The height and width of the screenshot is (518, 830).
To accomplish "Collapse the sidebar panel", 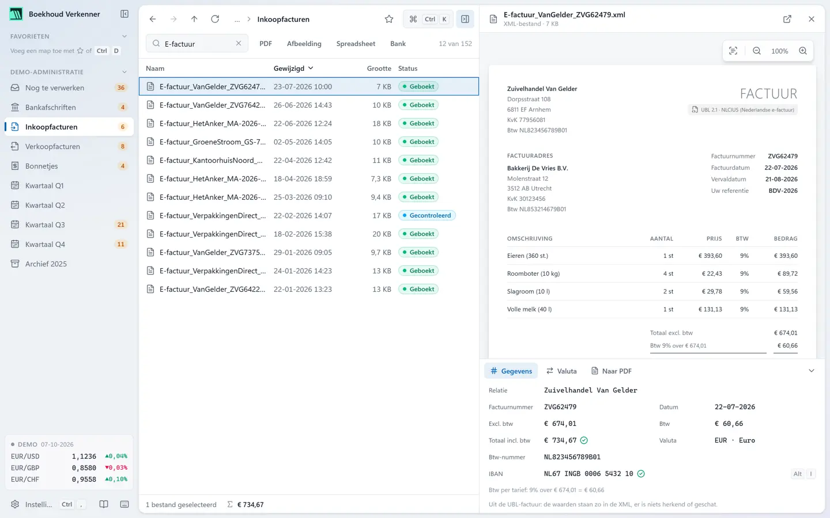I will [124, 14].
